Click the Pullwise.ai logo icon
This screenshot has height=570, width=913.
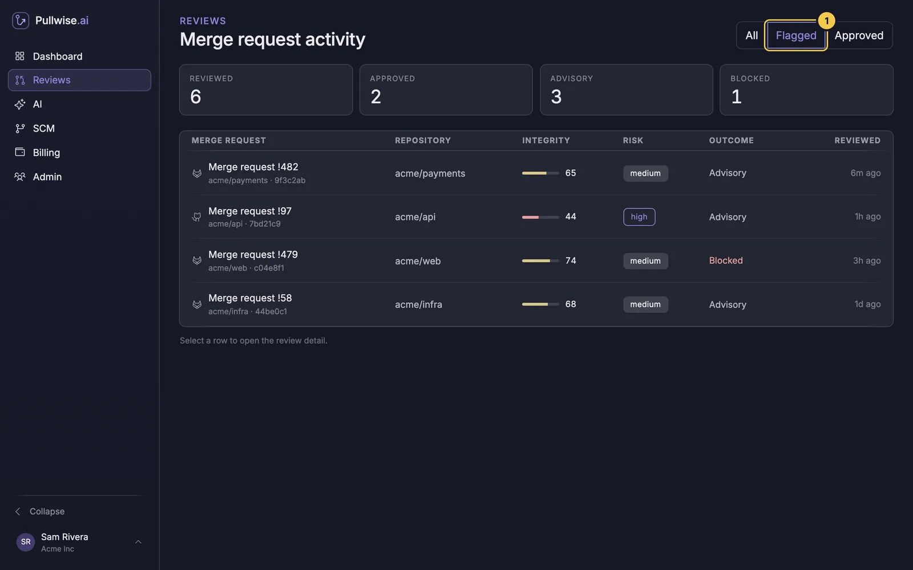pyautogui.click(x=21, y=21)
